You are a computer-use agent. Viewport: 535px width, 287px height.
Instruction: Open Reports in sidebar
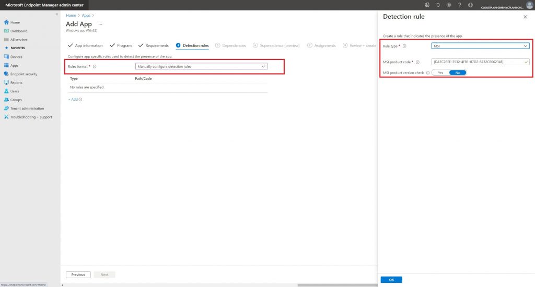(13, 82)
